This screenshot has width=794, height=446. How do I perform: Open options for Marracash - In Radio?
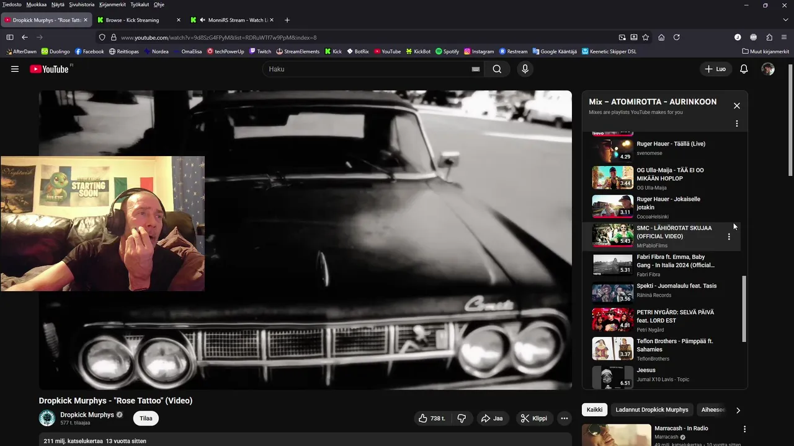click(x=744, y=429)
